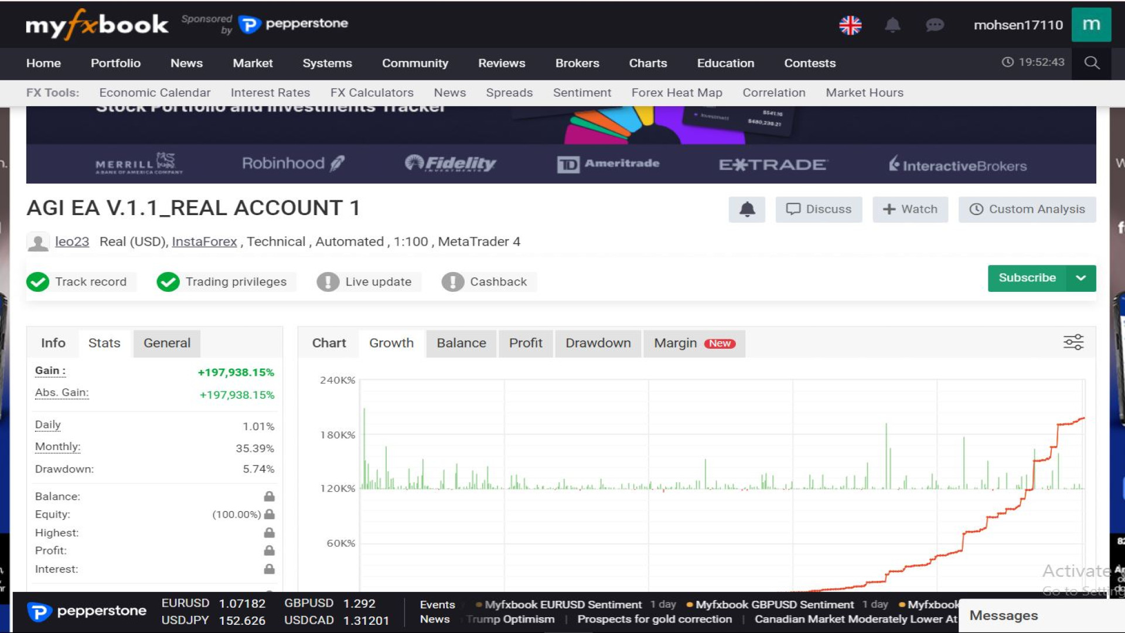Open the Portfolio menu
This screenshot has height=633, width=1125.
(115, 63)
